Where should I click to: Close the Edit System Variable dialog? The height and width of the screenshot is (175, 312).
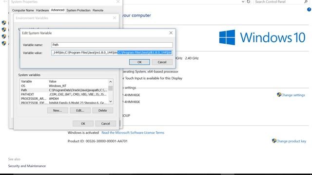click(x=171, y=33)
